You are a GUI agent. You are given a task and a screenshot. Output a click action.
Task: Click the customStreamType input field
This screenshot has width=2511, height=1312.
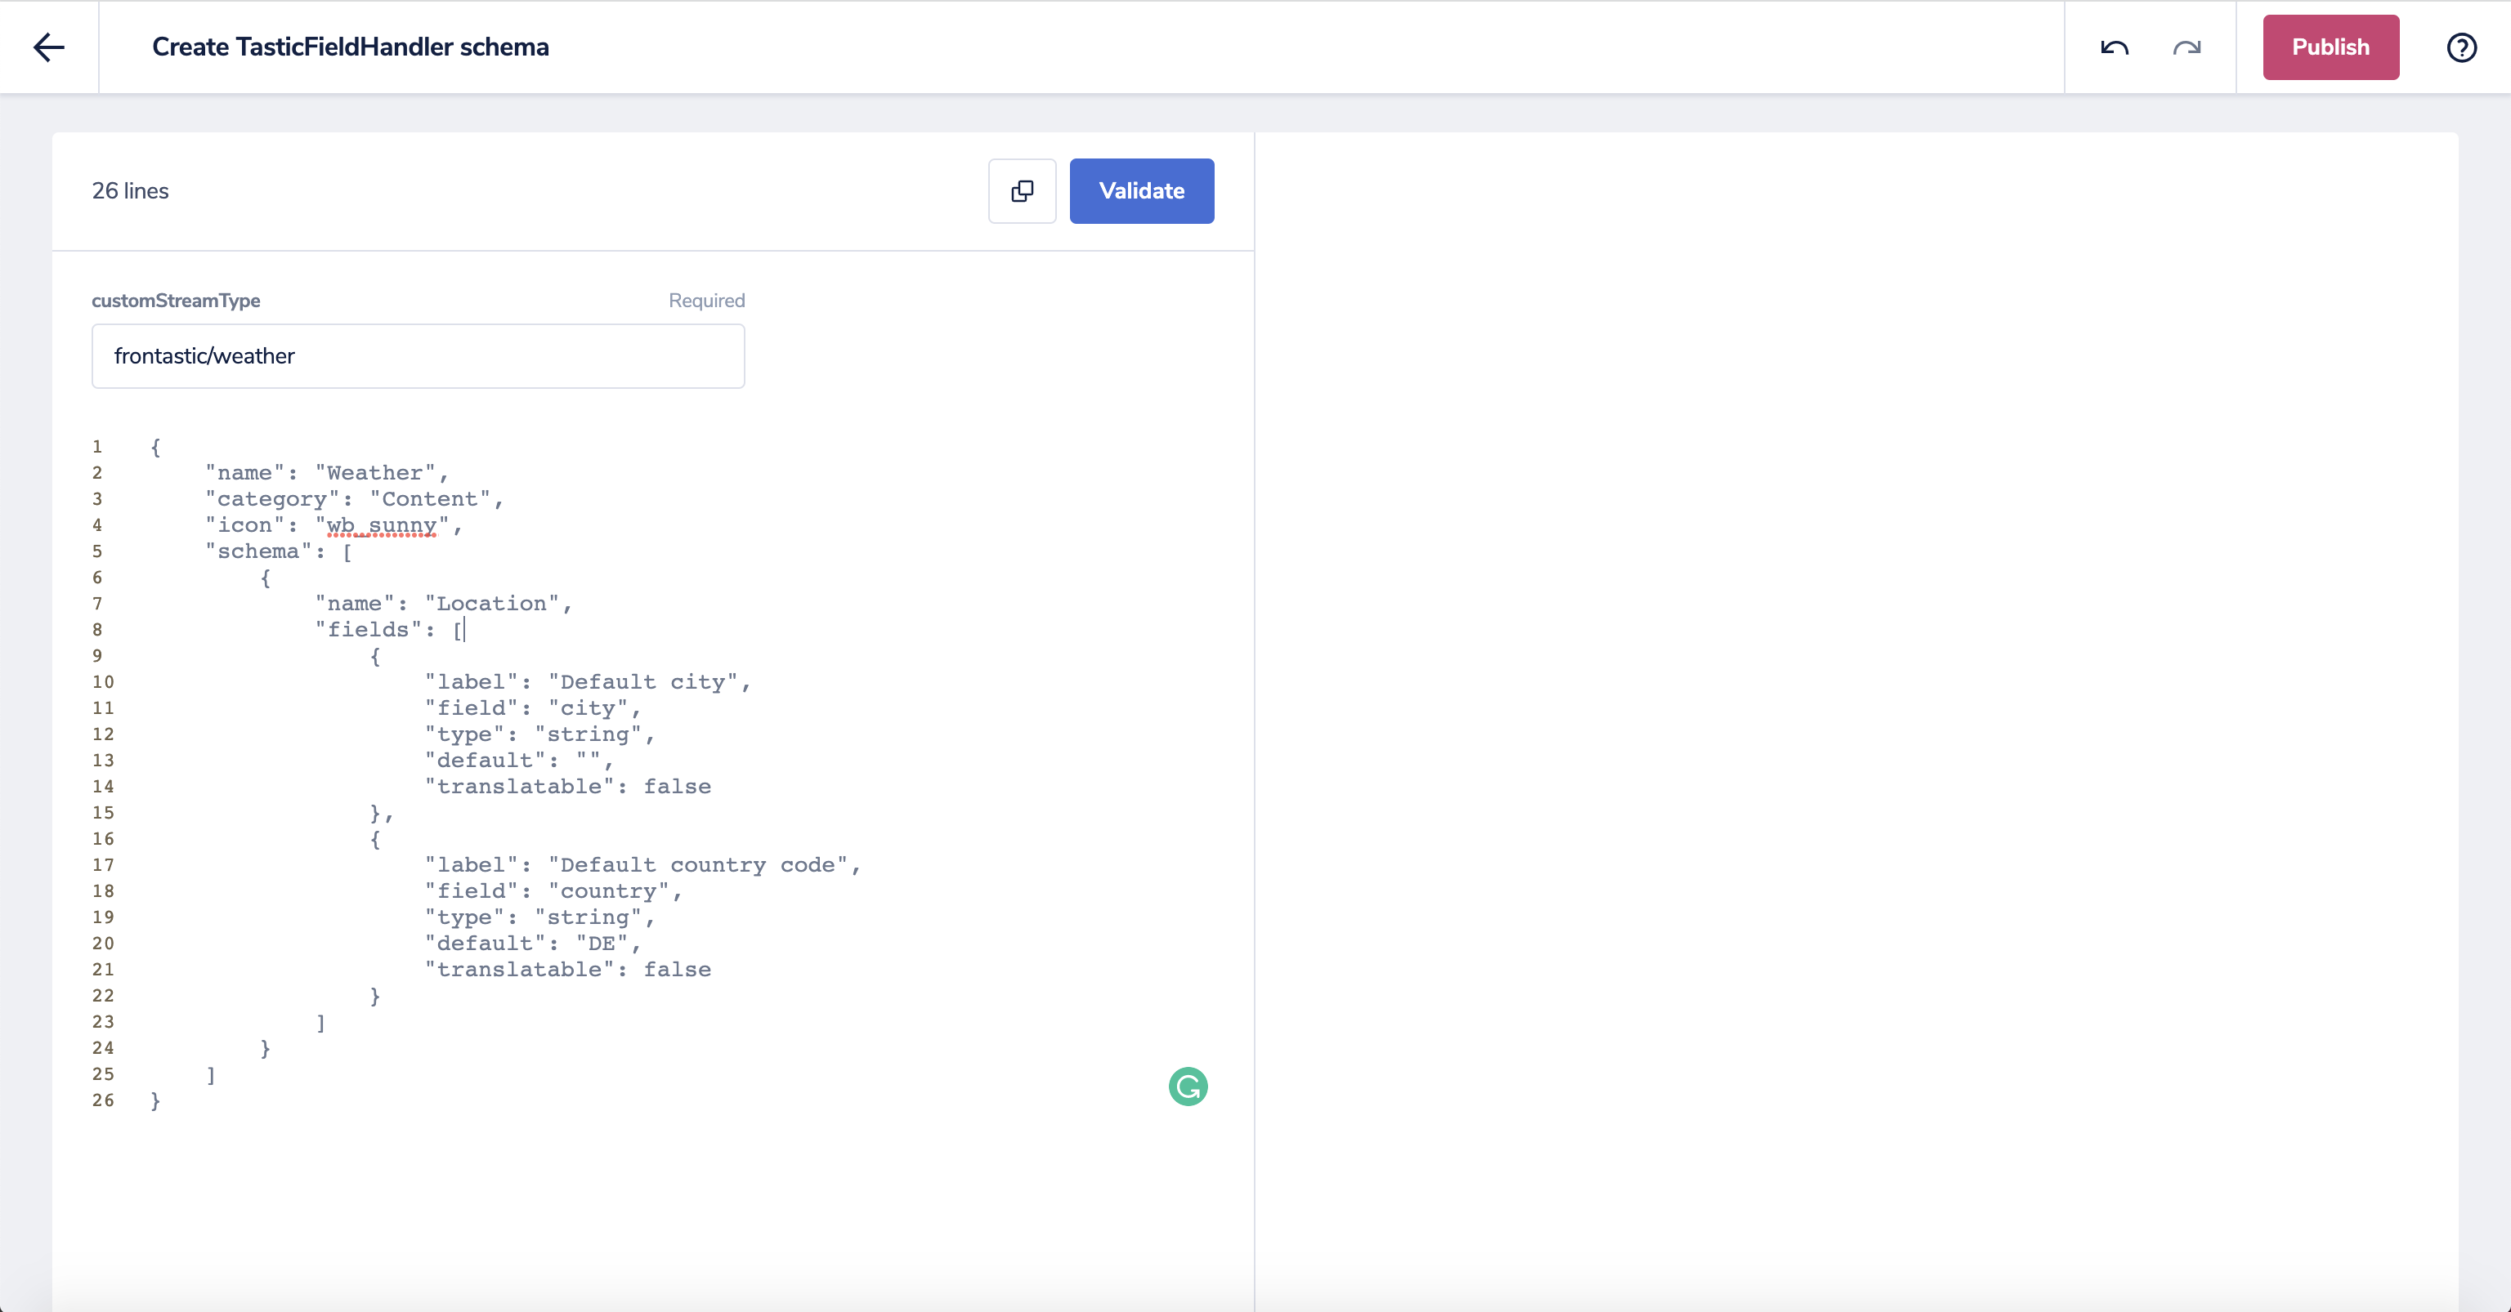pos(418,355)
